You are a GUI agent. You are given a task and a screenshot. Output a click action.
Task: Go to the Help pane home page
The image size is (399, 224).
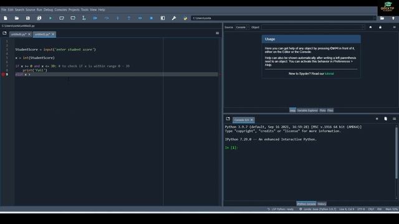click(370, 27)
